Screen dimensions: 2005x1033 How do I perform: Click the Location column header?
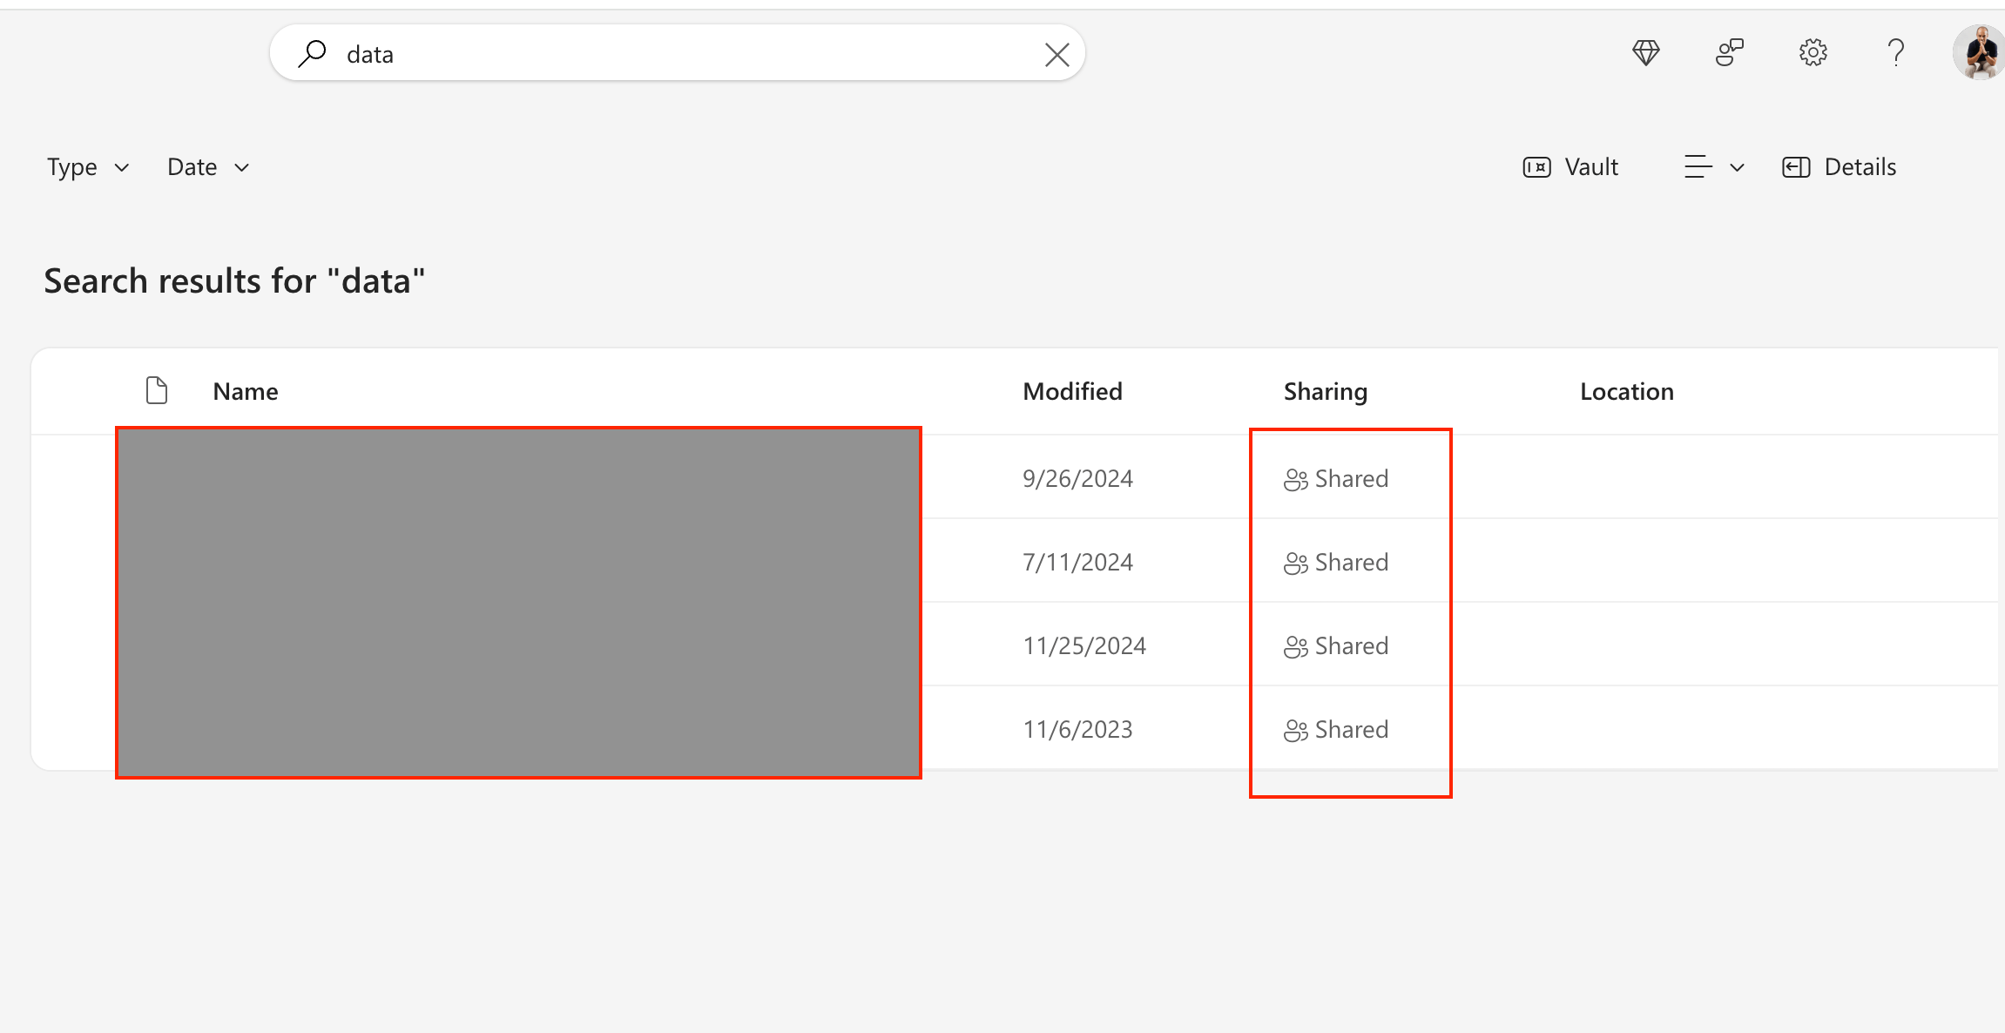(x=1627, y=392)
